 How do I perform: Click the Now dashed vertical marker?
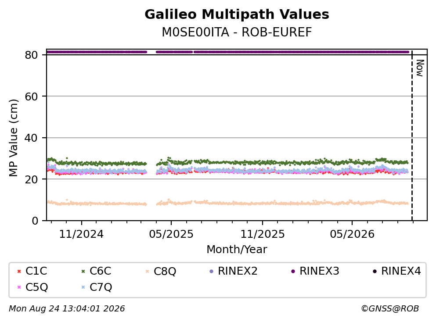(x=412, y=135)
